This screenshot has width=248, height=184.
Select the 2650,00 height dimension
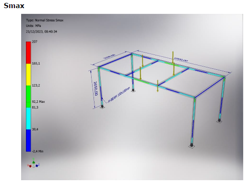coord(96,88)
